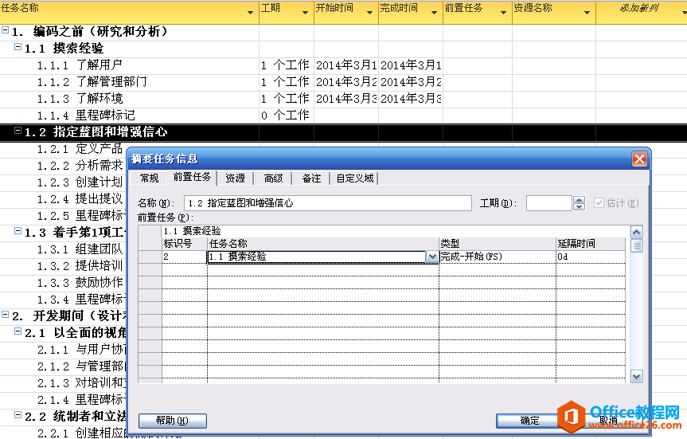The width and height of the screenshot is (687, 439).
Task: Click the predecessor list scroll up arrow
Action: coord(637,233)
